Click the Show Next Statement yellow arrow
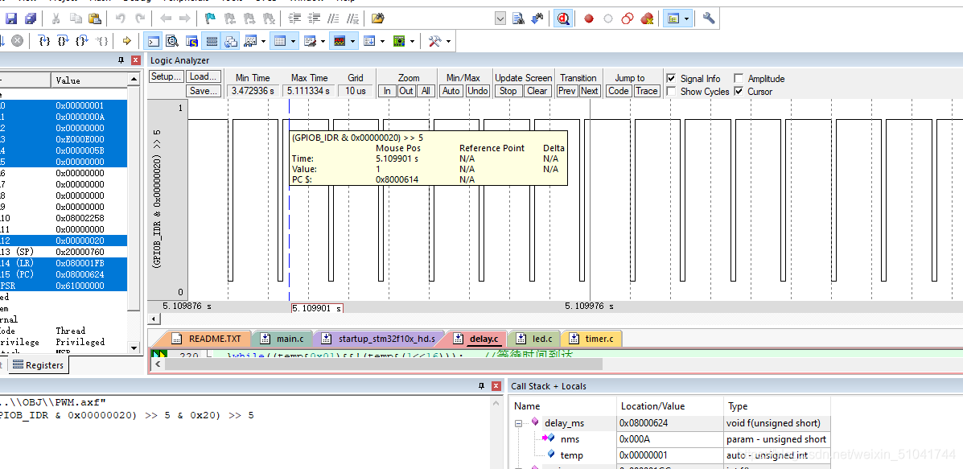The image size is (963, 469). click(127, 41)
